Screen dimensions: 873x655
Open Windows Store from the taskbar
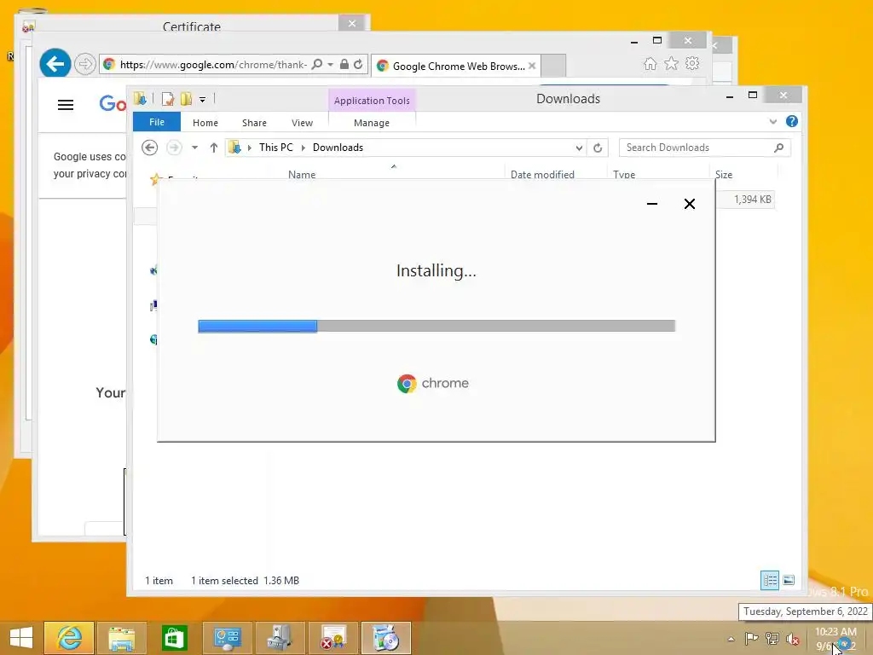[x=174, y=638]
